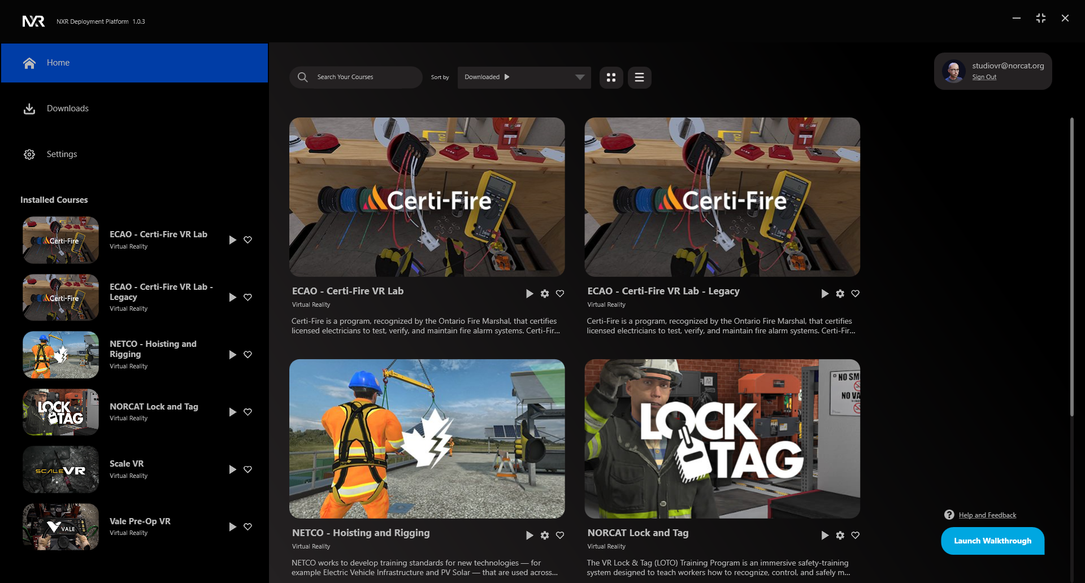Viewport: 1085px width, 583px height.
Task: Open the Settings menu item
Action: (62, 154)
